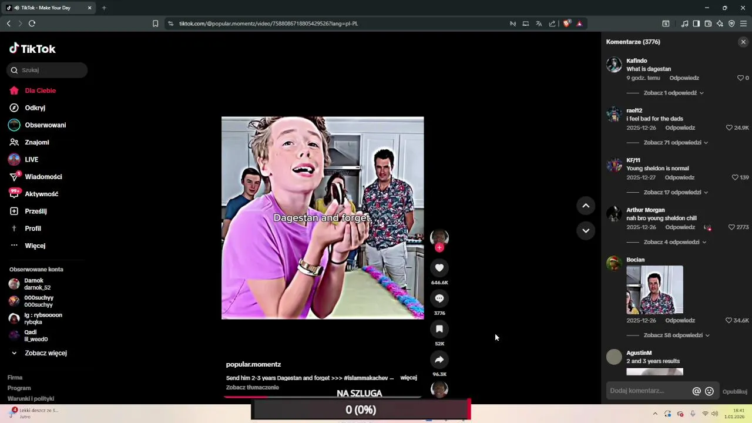Open Brave Shields lion icon
This screenshot has height=423, width=752.
coord(566,23)
